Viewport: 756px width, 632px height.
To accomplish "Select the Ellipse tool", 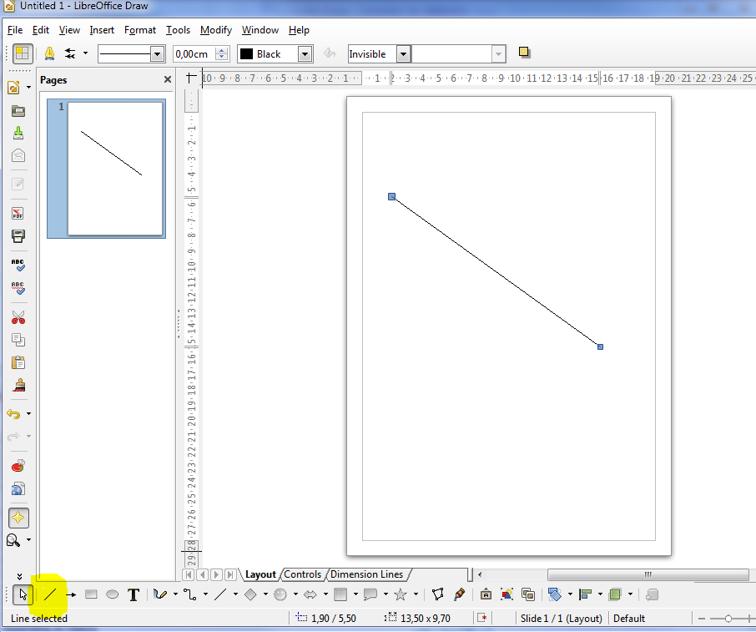I will (x=113, y=594).
